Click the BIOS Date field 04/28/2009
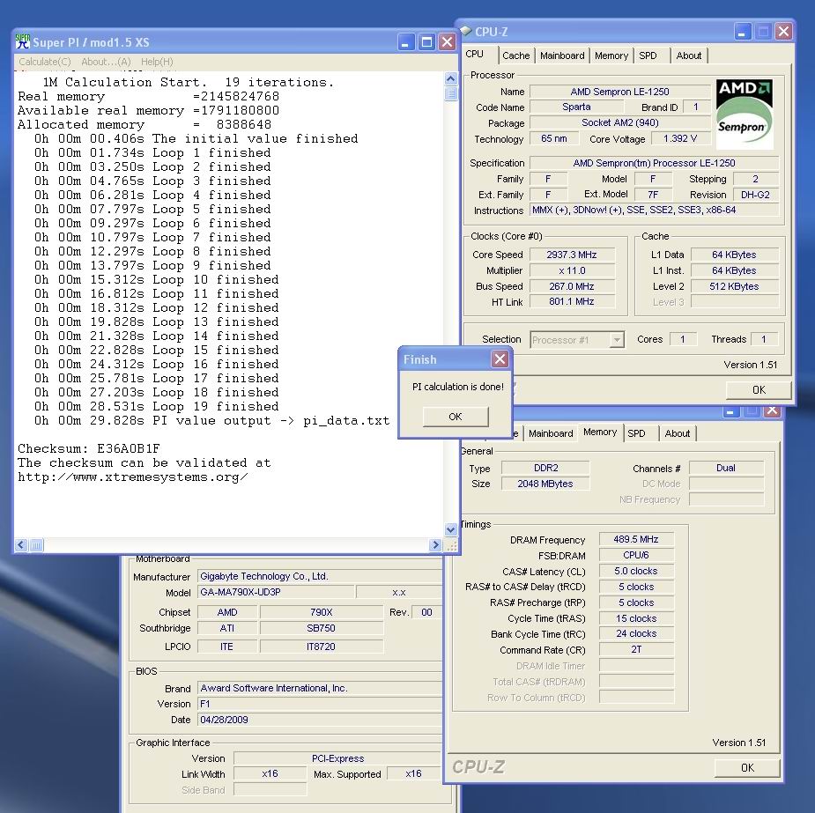The width and height of the screenshot is (815, 813). 320,720
